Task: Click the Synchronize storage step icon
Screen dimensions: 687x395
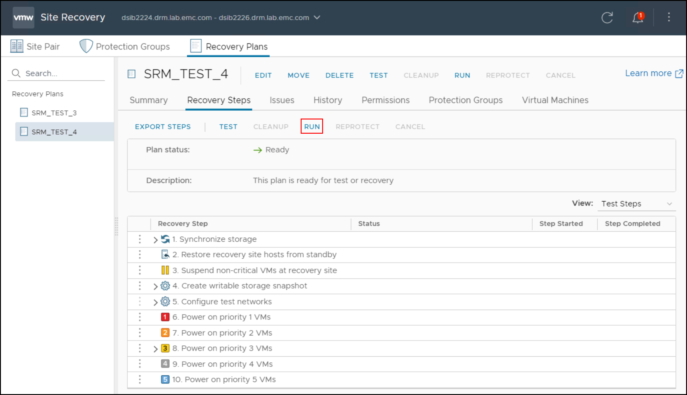Action: pyautogui.click(x=165, y=239)
